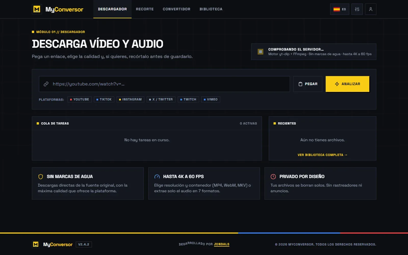Click the copyright notice in footer
Screen dimensions: 408x255
coord(325,244)
